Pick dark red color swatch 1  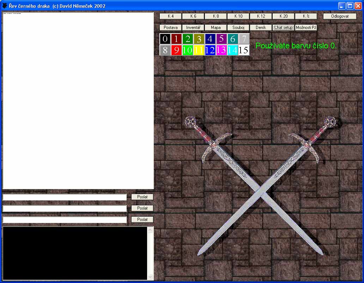[x=176, y=39]
